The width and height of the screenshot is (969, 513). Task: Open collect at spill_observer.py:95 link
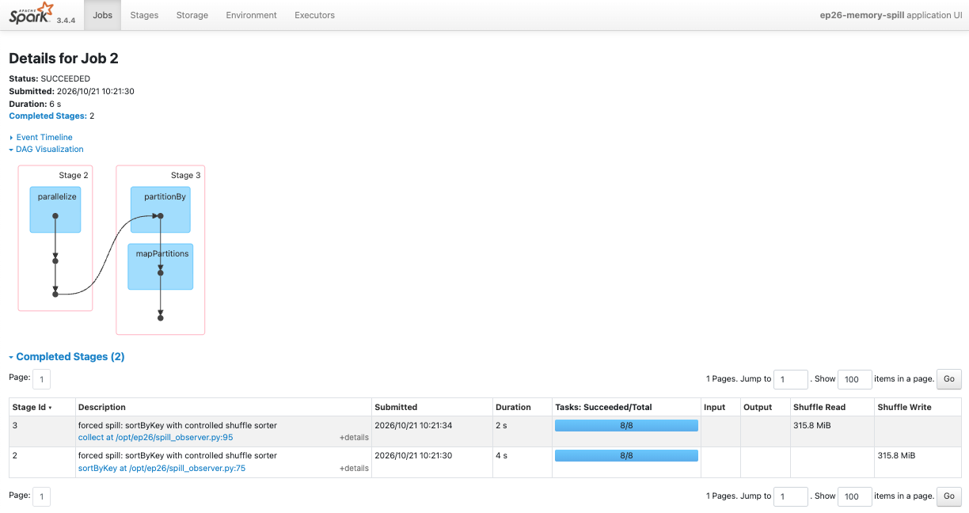coord(155,437)
